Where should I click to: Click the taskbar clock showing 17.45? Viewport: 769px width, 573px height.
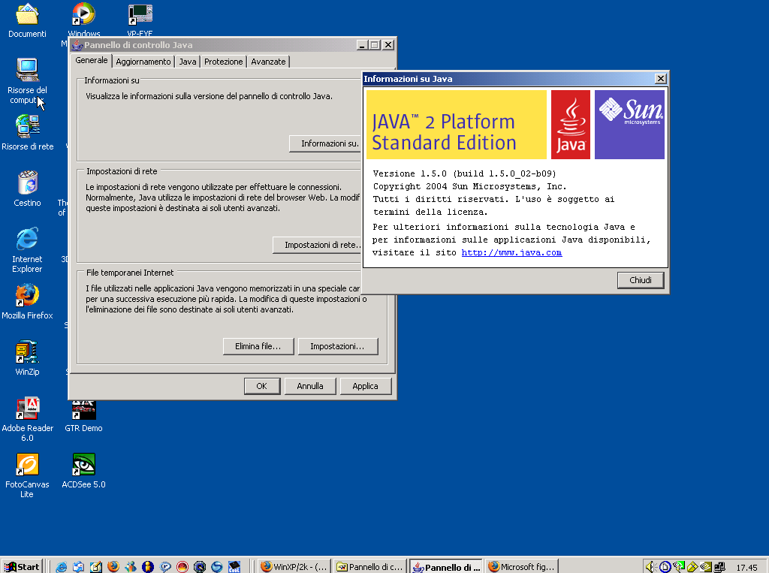746,568
